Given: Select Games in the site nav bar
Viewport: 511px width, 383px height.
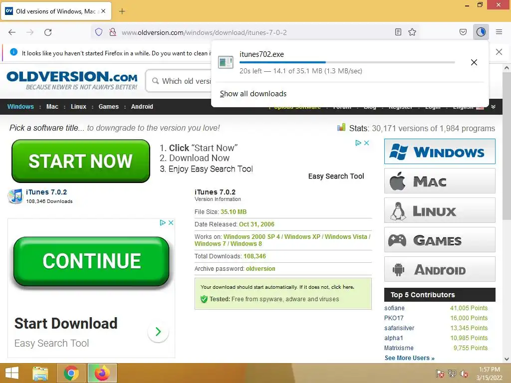Looking at the screenshot, I should (x=108, y=107).
